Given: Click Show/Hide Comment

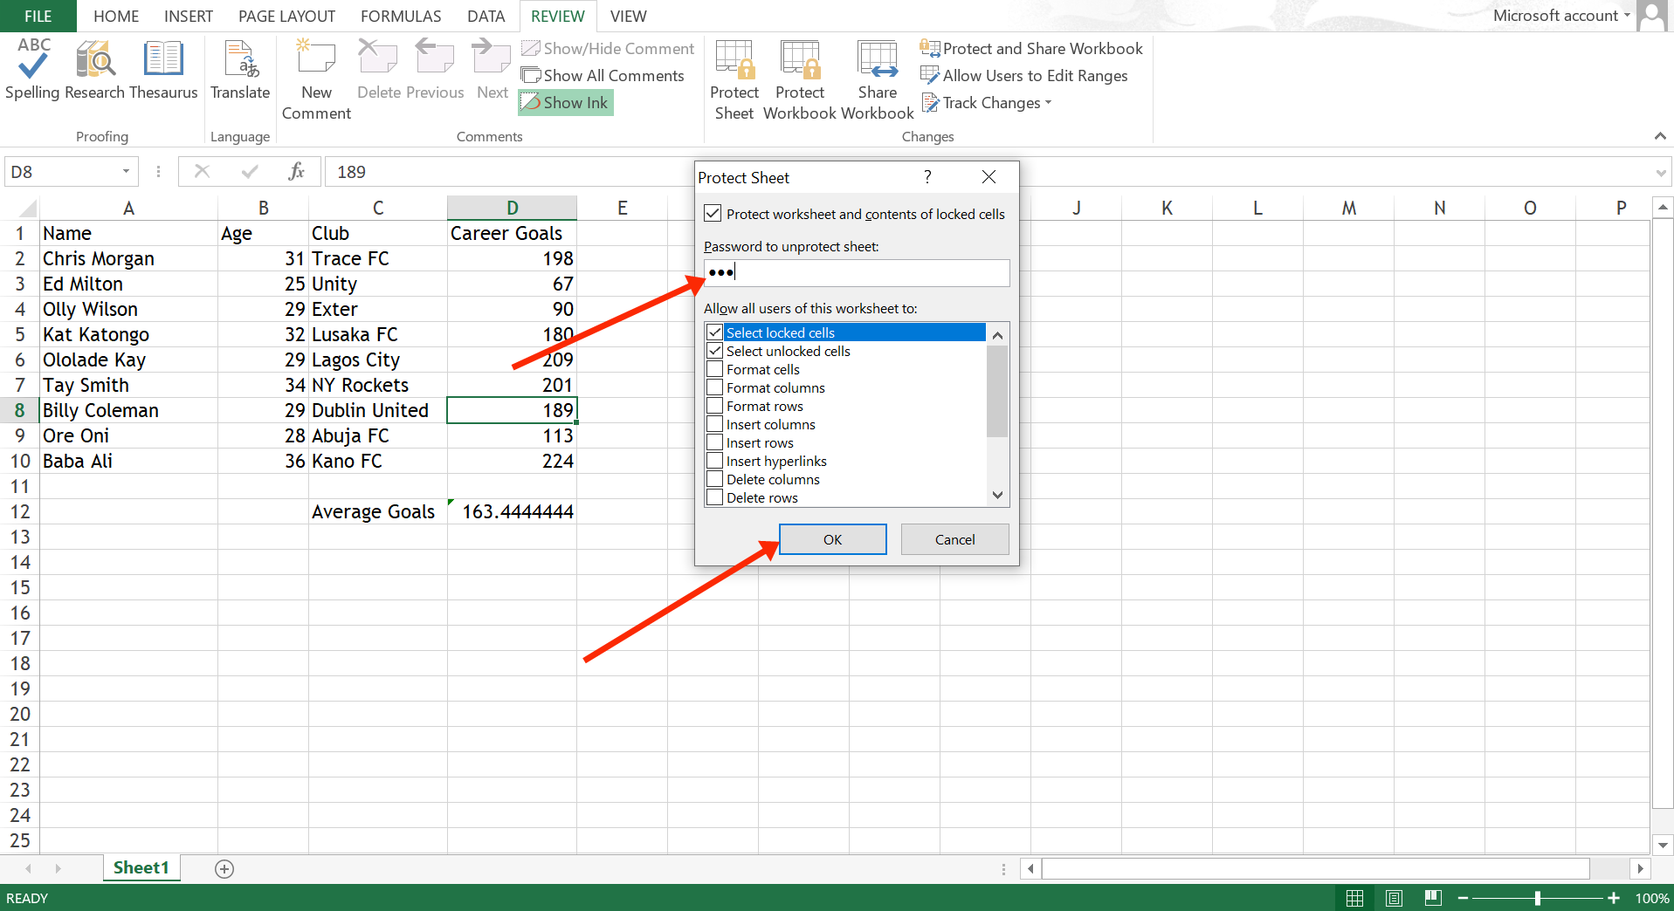Looking at the screenshot, I should [608, 49].
